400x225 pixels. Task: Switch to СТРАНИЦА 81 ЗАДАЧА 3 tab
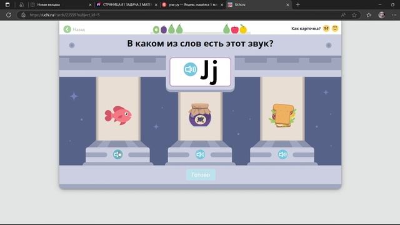click(x=127, y=4)
